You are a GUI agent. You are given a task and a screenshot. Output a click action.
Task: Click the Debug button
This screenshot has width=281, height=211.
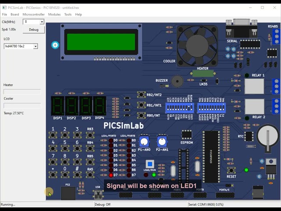tap(33, 29)
